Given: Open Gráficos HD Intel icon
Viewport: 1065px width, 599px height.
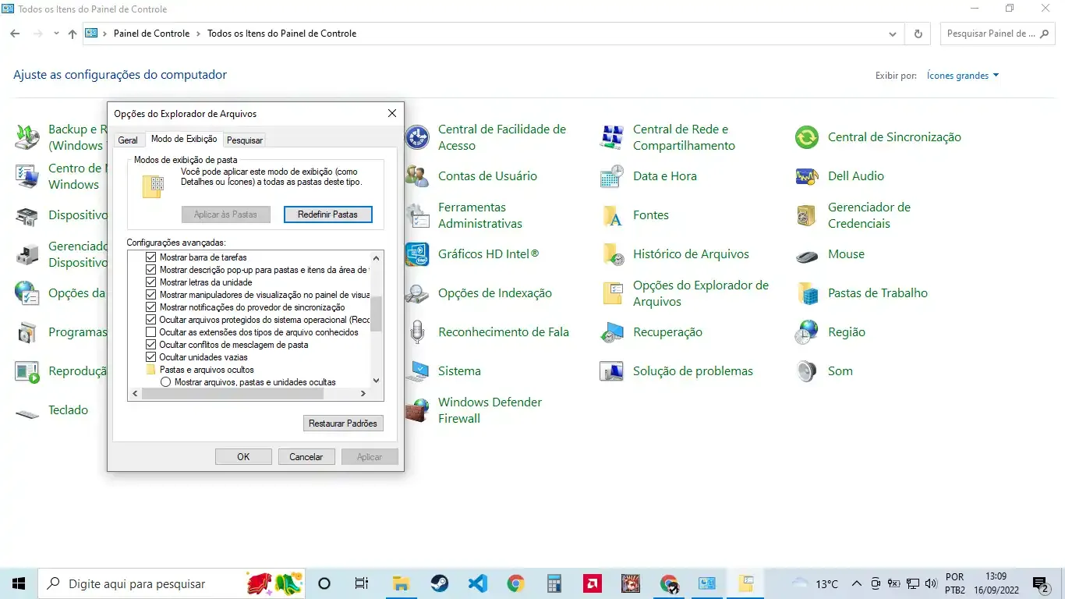Looking at the screenshot, I should 417,254.
